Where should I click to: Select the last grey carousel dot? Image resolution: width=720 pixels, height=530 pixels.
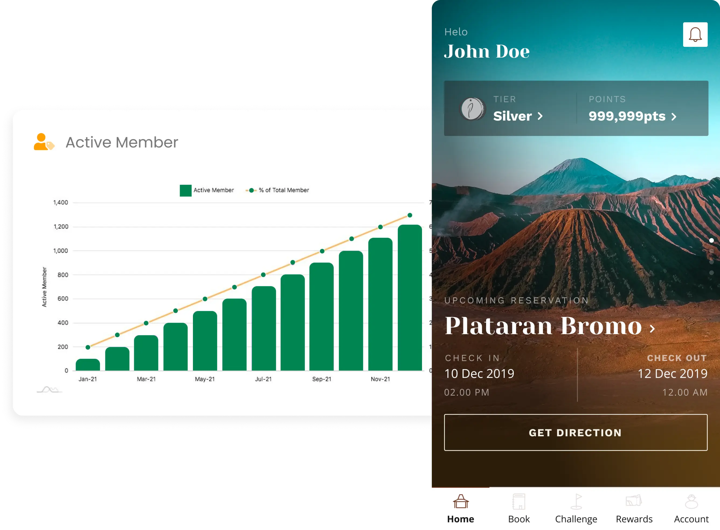(711, 273)
